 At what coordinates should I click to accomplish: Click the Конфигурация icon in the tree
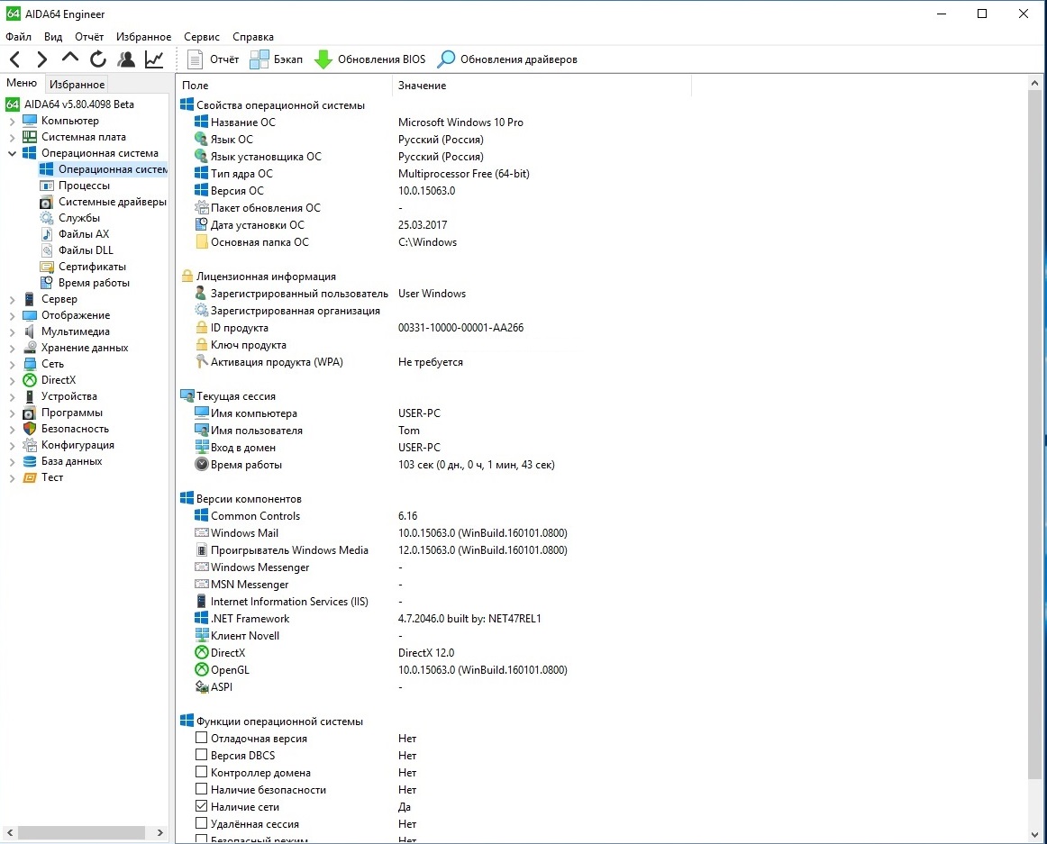point(30,445)
